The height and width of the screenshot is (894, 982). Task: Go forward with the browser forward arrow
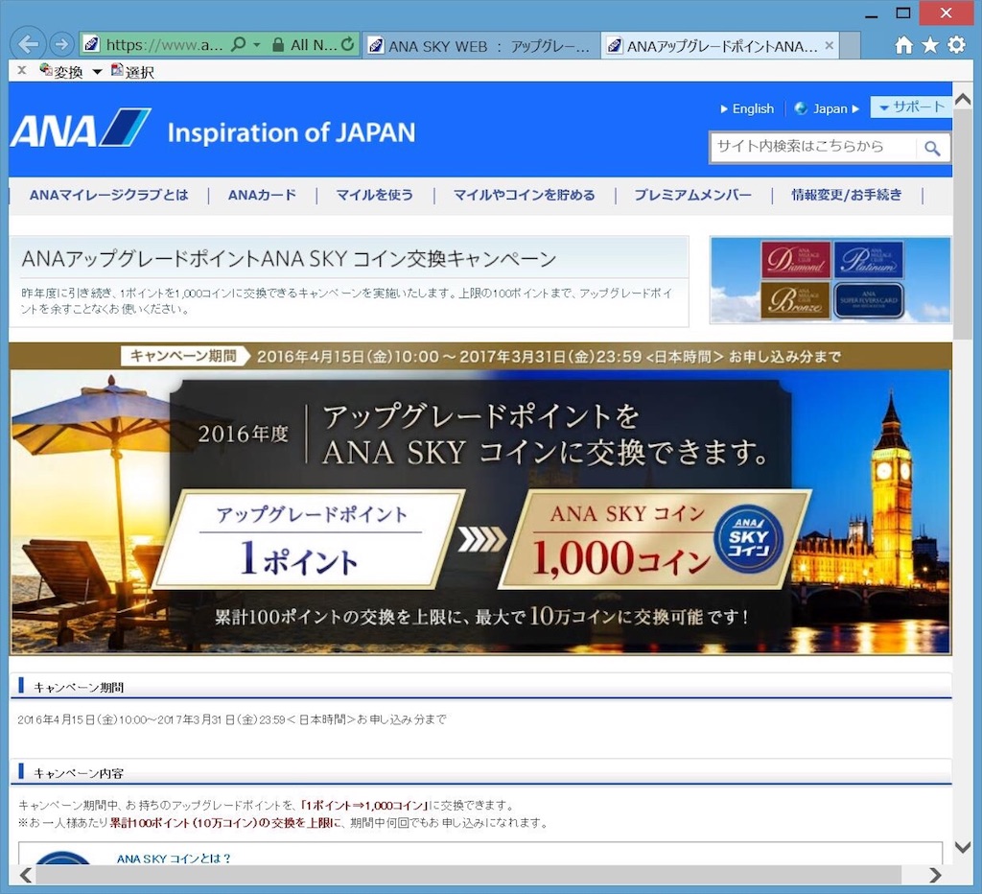pyautogui.click(x=61, y=44)
